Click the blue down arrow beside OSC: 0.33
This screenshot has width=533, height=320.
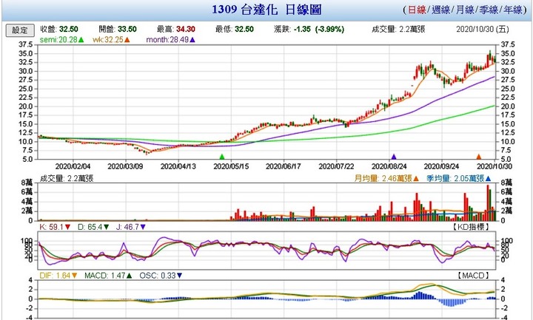[179, 276]
